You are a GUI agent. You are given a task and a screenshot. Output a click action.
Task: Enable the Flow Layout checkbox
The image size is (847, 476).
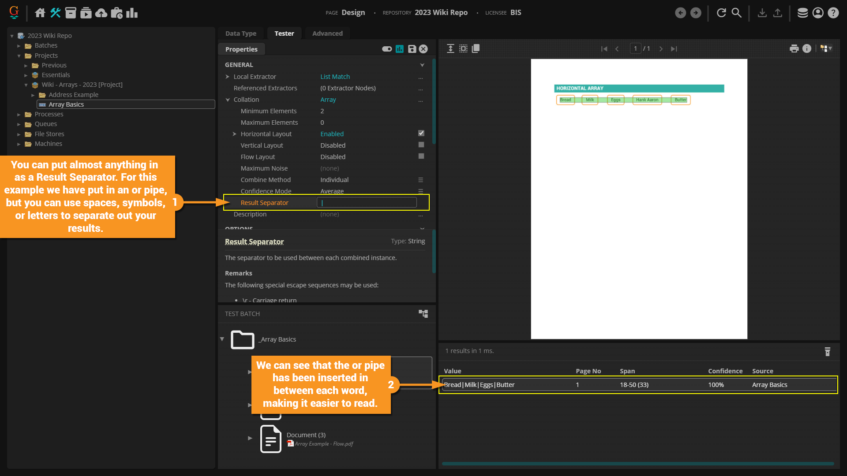click(x=421, y=156)
